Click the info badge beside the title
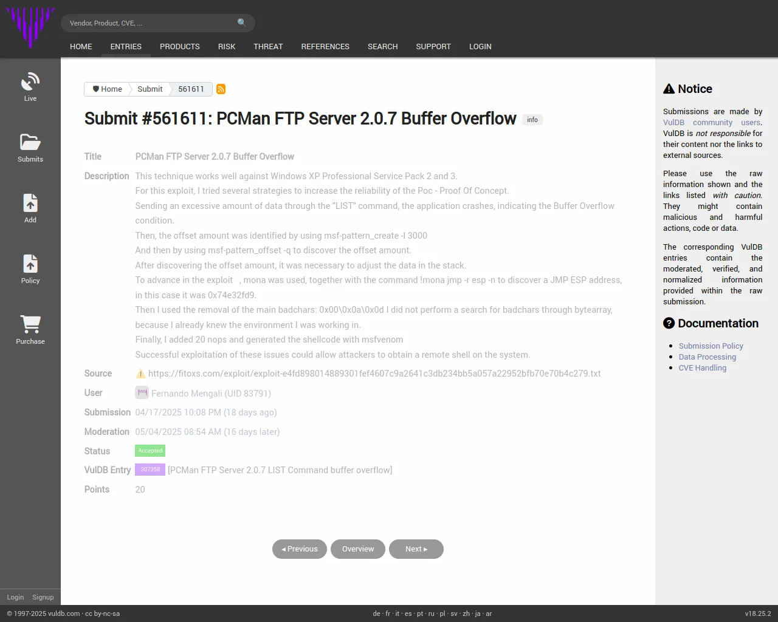Viewport: 778px width, 622px height. [x=532, y=120]
